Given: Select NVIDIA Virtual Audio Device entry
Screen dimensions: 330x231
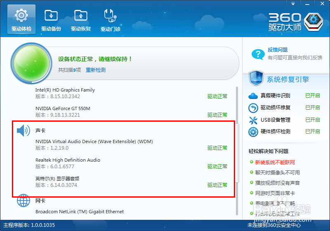Looking at the screenshot, I should (94, 141).
